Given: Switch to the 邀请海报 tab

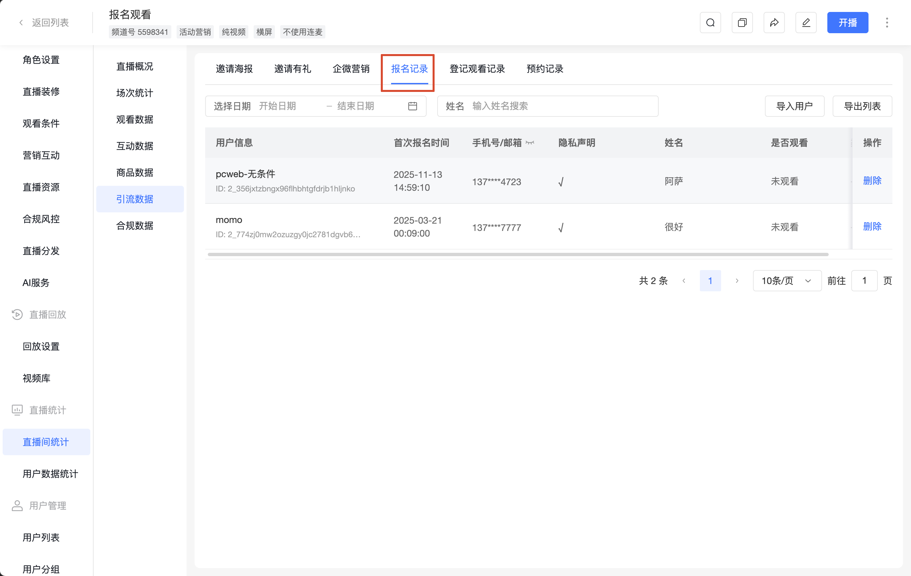Looking at the screenshot, I should tap(234, 69).
